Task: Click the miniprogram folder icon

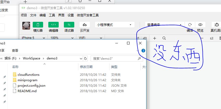Action: [15, 80]
